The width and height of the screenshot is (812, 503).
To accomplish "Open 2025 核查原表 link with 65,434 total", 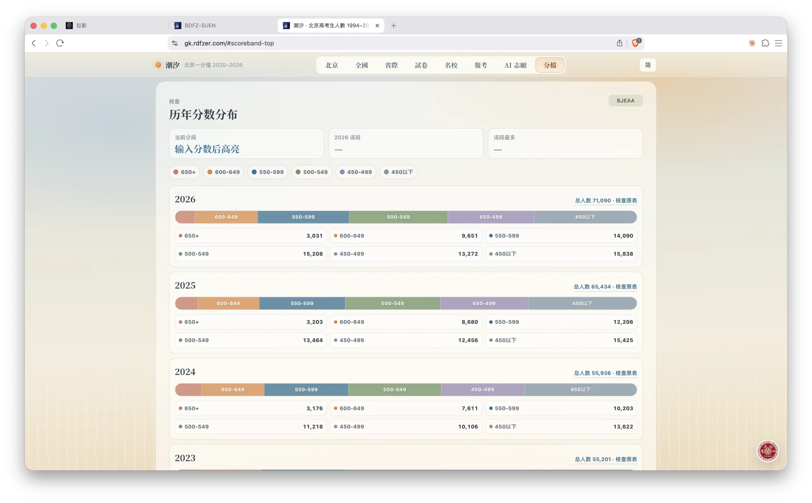I will 605,287.
